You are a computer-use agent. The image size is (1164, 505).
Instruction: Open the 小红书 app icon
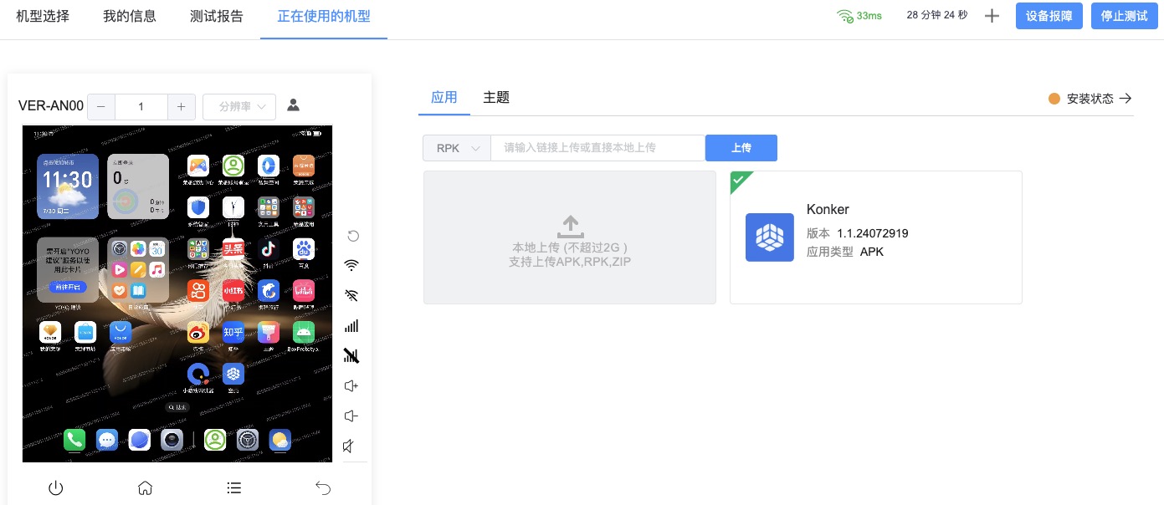(x=233, y=291)
